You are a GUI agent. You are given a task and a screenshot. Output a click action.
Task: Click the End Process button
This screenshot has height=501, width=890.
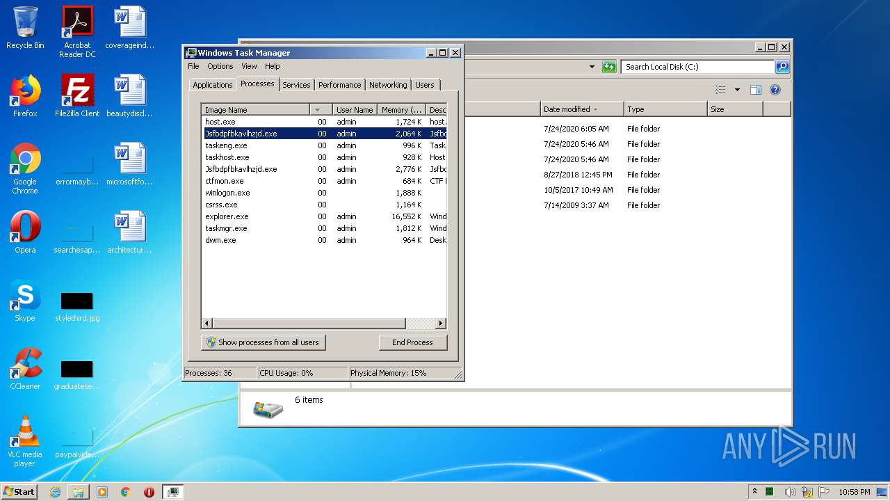pos(413,342)
